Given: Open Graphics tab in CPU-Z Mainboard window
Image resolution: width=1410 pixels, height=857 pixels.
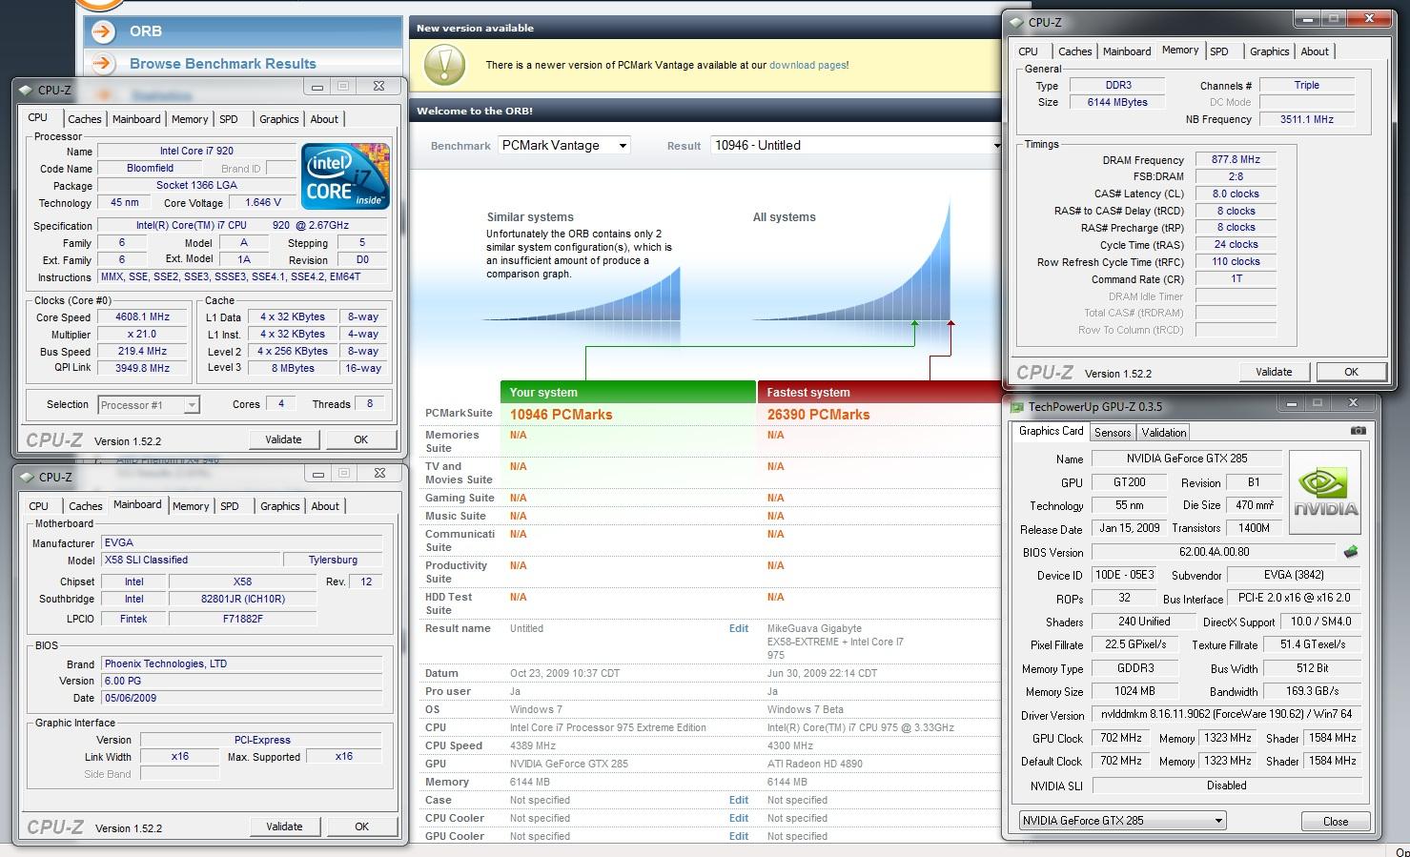Looking at the screenshot, I should click(280, 506).
